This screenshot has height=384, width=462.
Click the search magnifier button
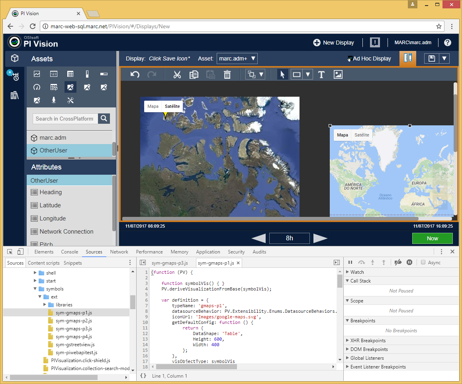click(104, 118)
